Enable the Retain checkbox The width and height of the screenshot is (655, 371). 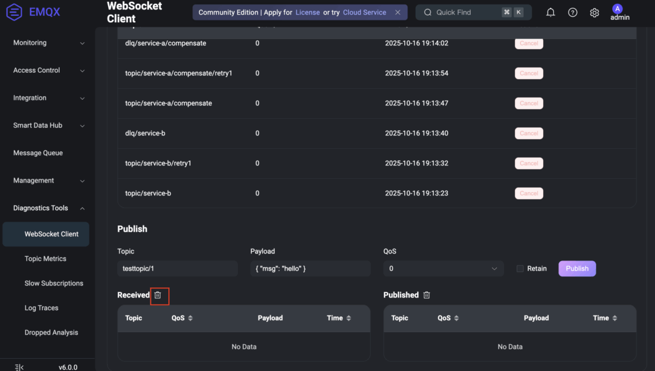pos(520,269)
